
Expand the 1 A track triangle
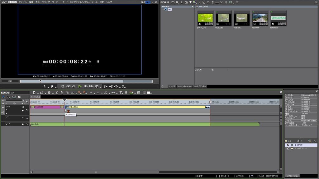click(6, 124)
